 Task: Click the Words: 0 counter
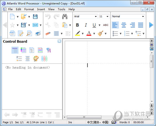124,122
